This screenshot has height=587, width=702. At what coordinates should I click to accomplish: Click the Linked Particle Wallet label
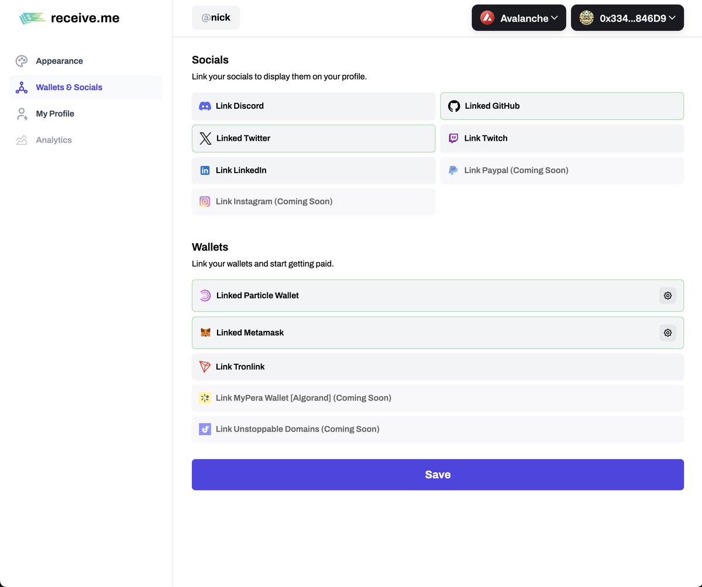point(257,296)
